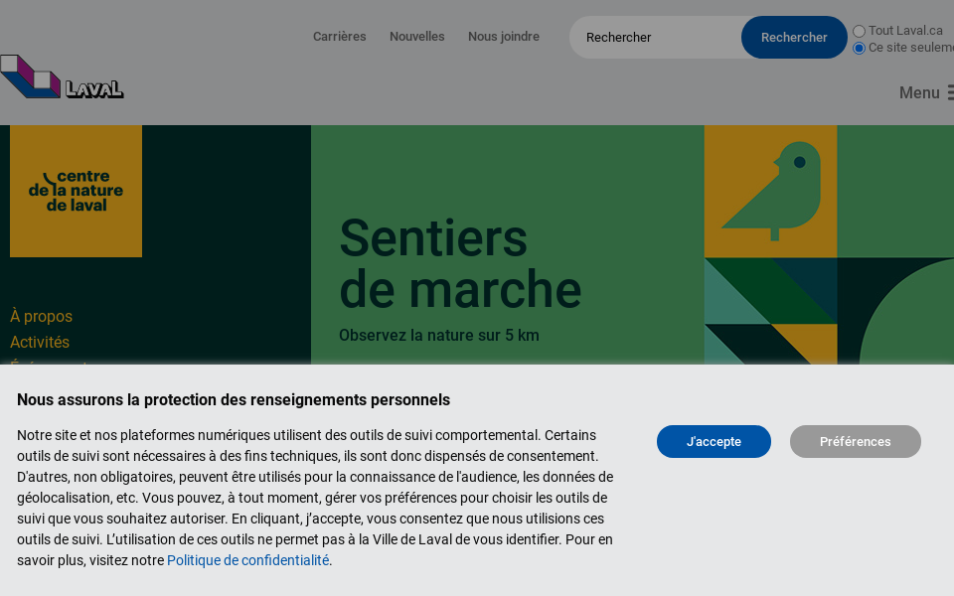Go to Nous joindre page
The width and height of the screenshot is (954, 596).
tap(504, 37)
